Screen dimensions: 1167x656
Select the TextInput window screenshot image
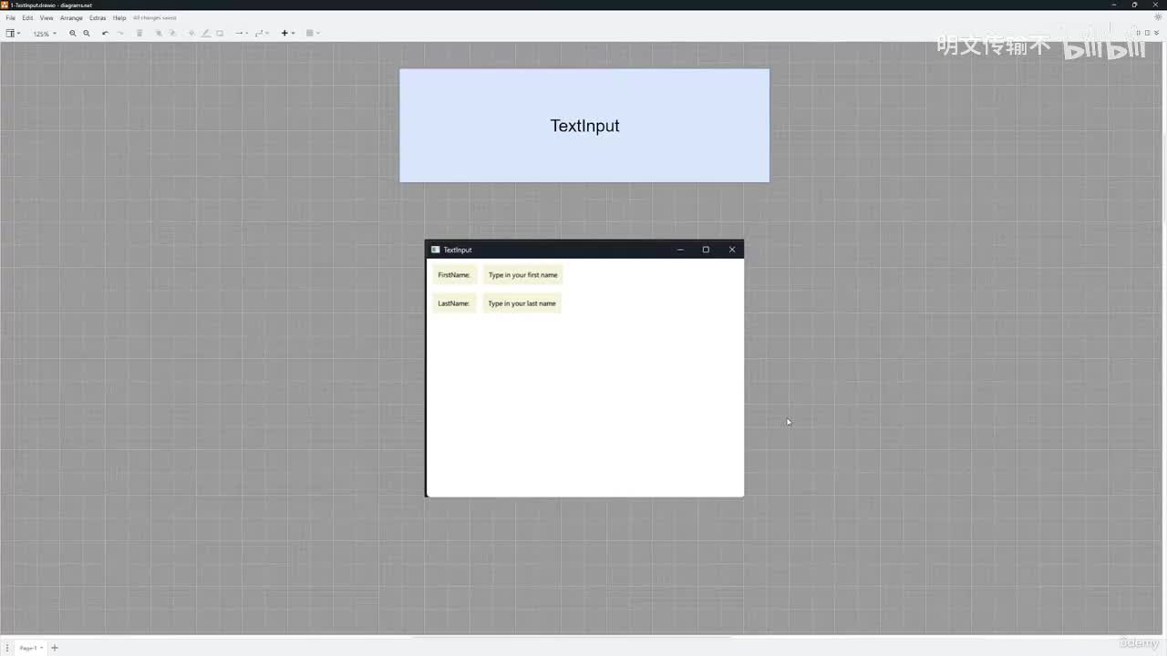point(584,368)
